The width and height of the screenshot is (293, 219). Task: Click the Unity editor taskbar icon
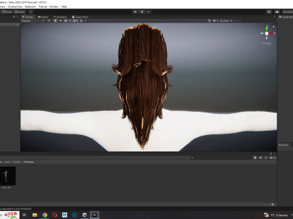pos(95,215)
